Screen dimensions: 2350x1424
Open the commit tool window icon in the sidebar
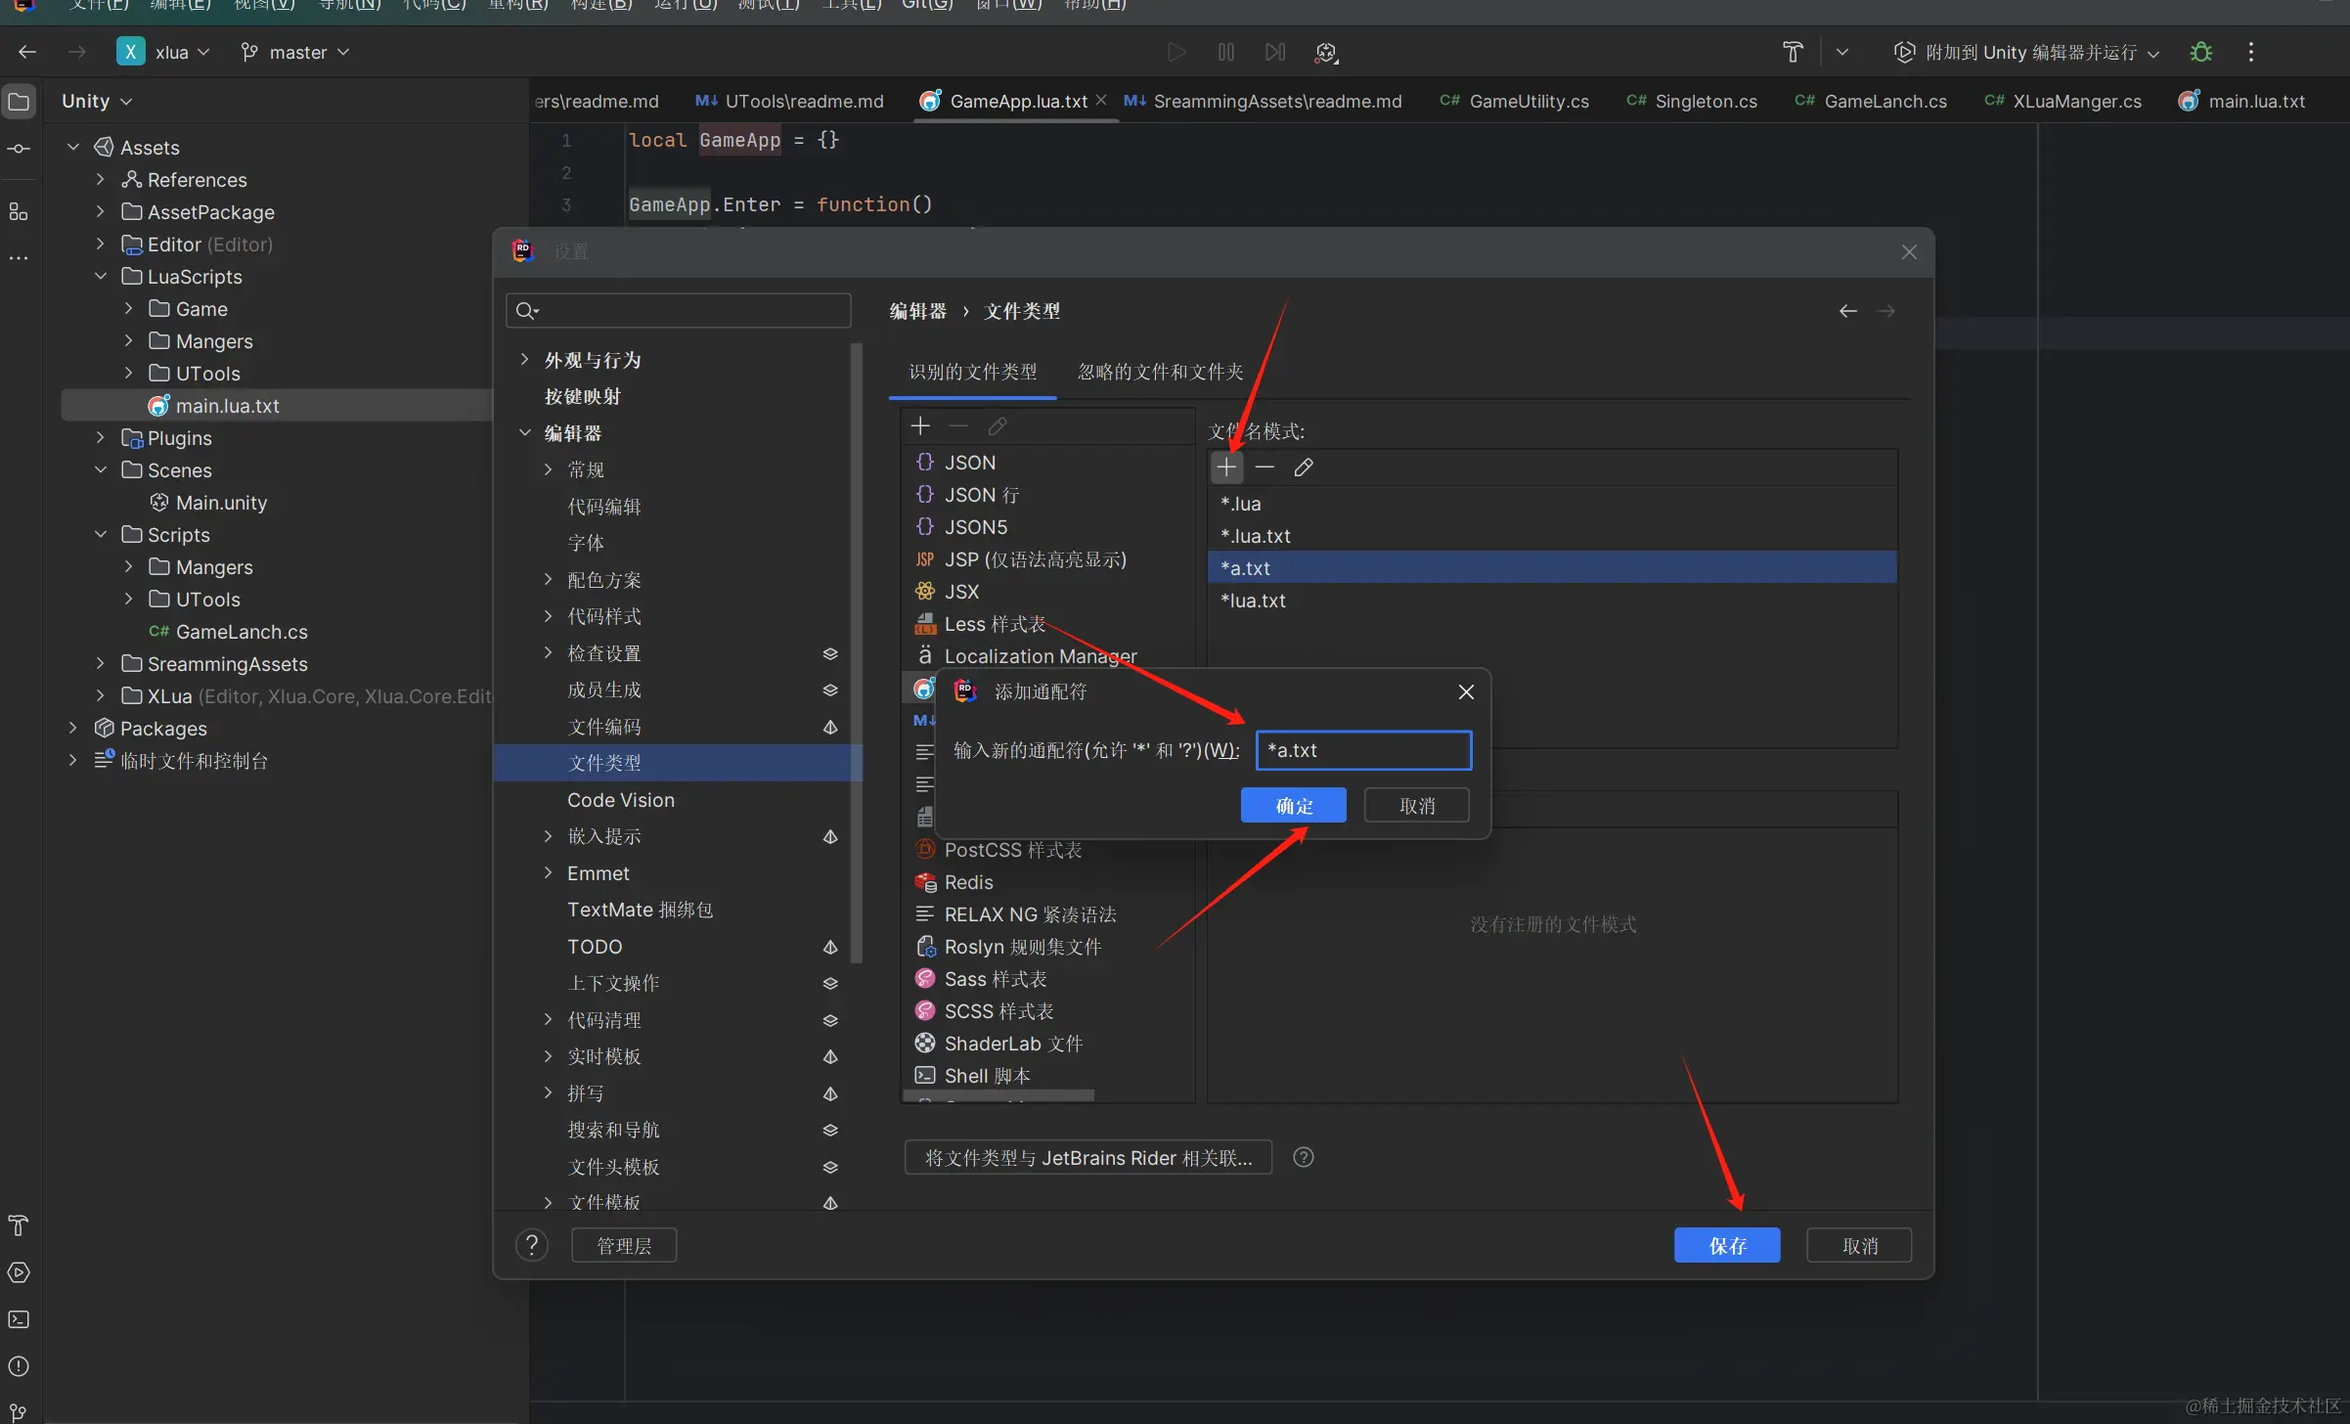(x=19, y=149)
